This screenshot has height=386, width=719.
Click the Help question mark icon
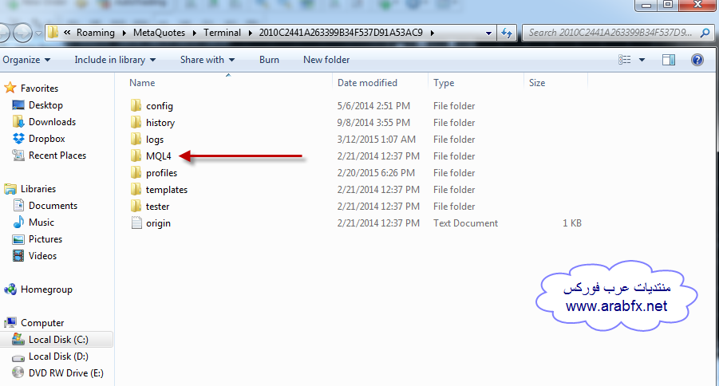coord(697,60)
